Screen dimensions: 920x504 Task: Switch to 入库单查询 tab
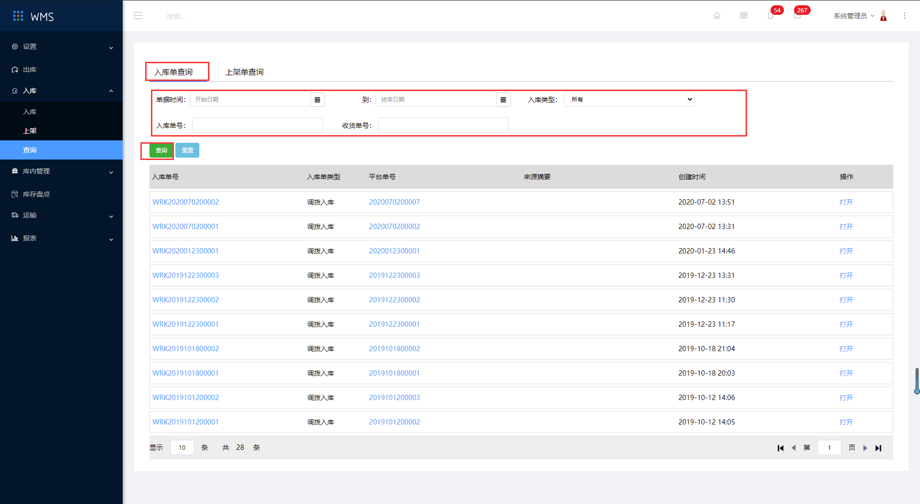click(x=173, y=72)
